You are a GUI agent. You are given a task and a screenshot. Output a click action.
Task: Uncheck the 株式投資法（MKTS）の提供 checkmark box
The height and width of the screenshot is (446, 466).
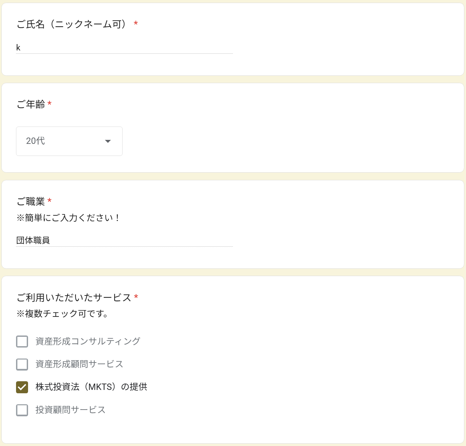pyautogui.click(x=22, y=387)
